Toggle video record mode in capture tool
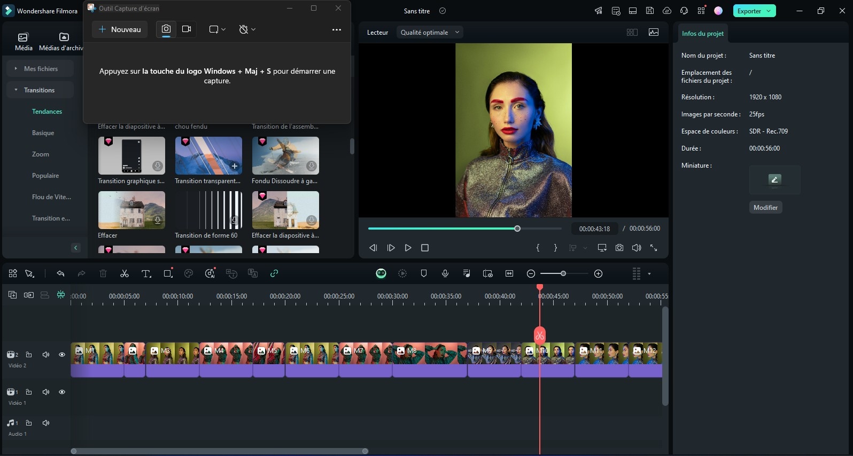The image size is (853, 456). pyautogui.click(x=187, y=29)
